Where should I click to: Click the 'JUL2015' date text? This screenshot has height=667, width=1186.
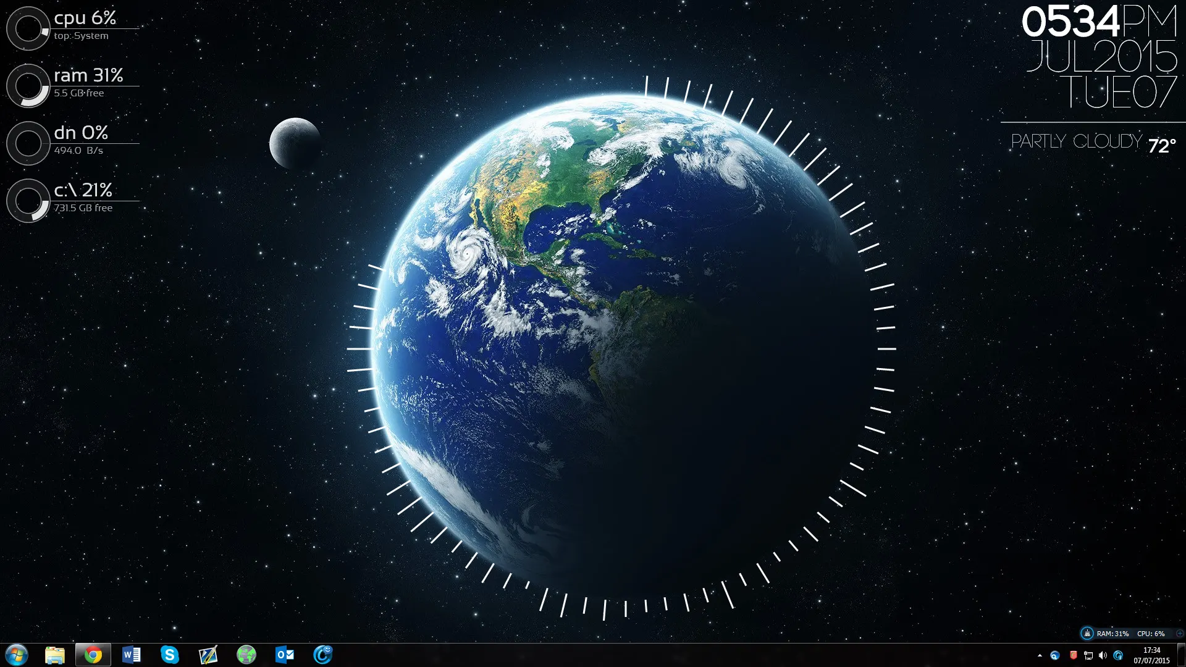pos(1102,57)
